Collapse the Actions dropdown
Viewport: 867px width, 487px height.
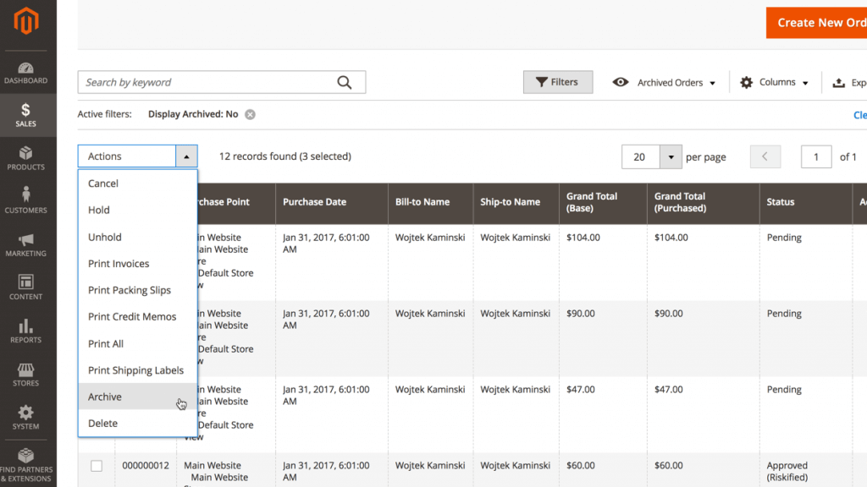(x=186, y=156)
